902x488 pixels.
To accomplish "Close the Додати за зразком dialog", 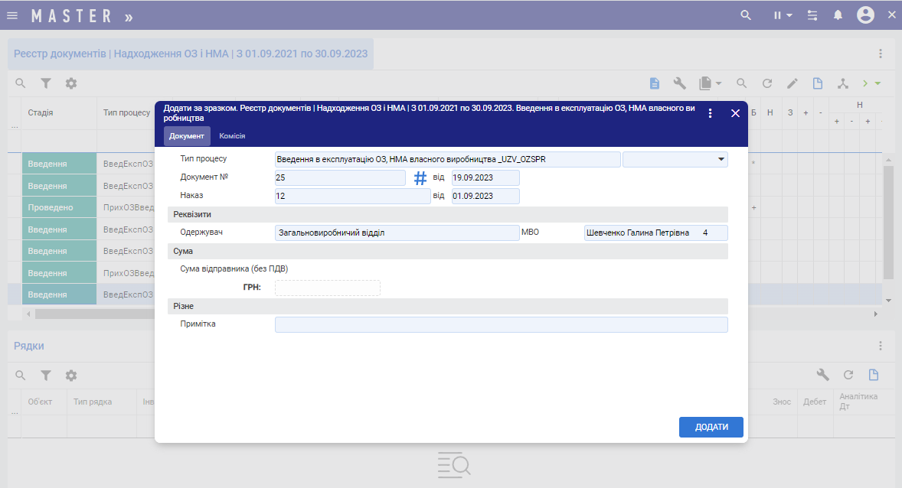I will point(735,113).
